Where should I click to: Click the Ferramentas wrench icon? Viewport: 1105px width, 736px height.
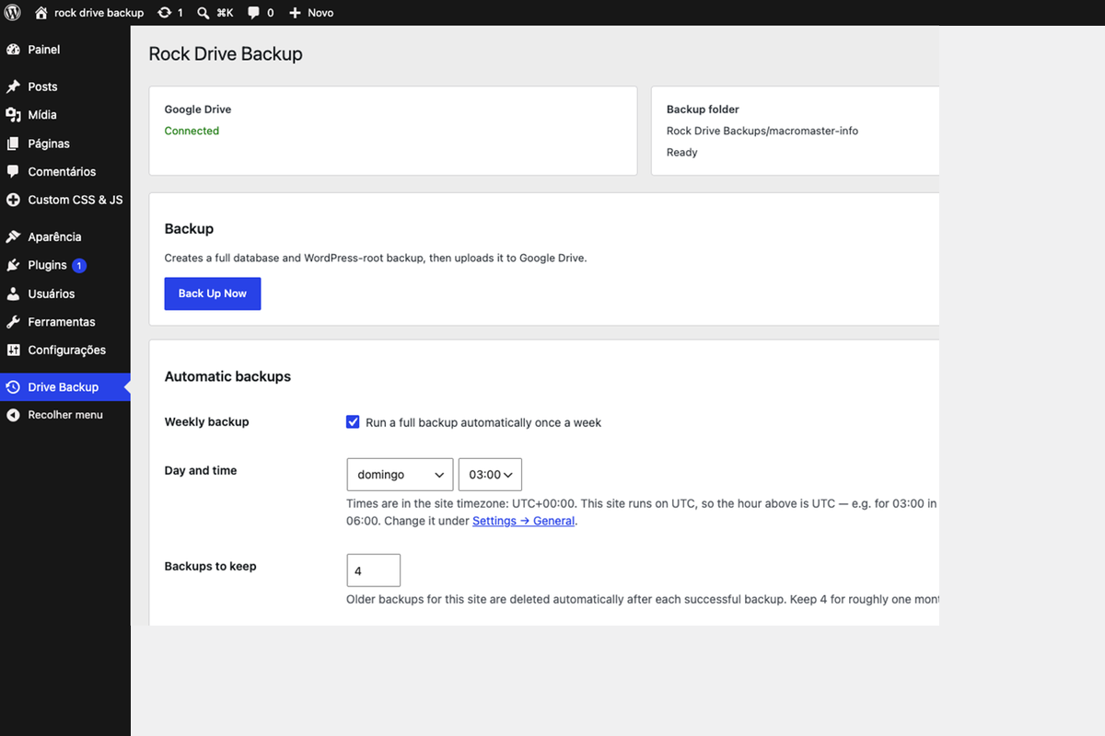(13, 322)
